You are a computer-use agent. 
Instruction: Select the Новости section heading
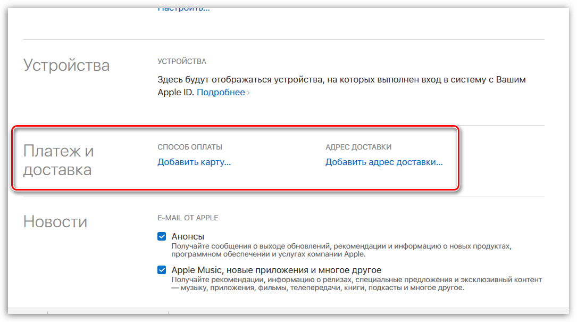pos(55,222)
